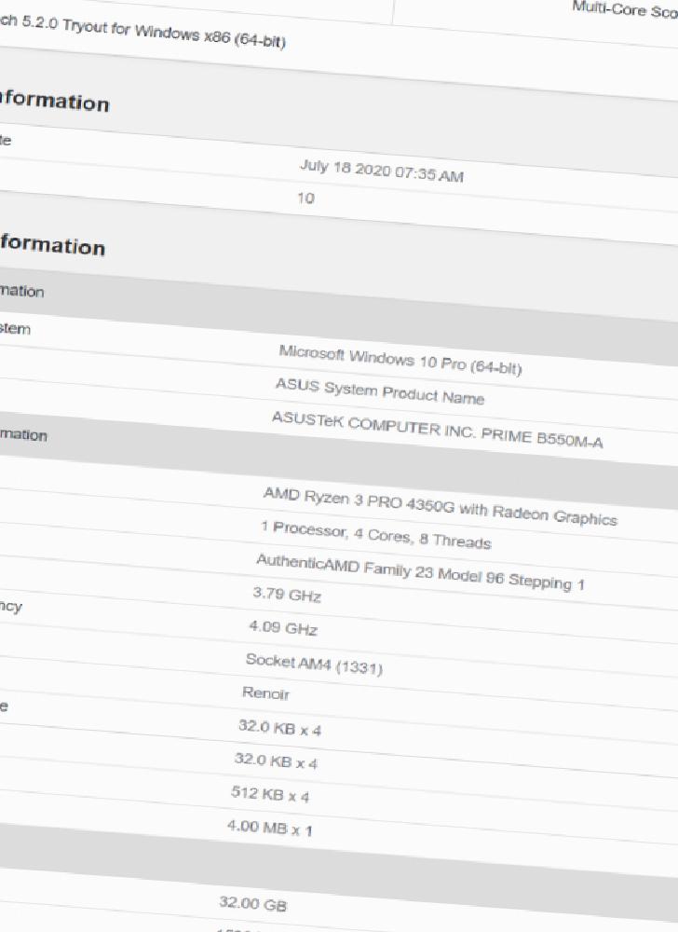Click the "4.09 GHz" maximum frequency value

pyautogui.click(x=283, y=627)
